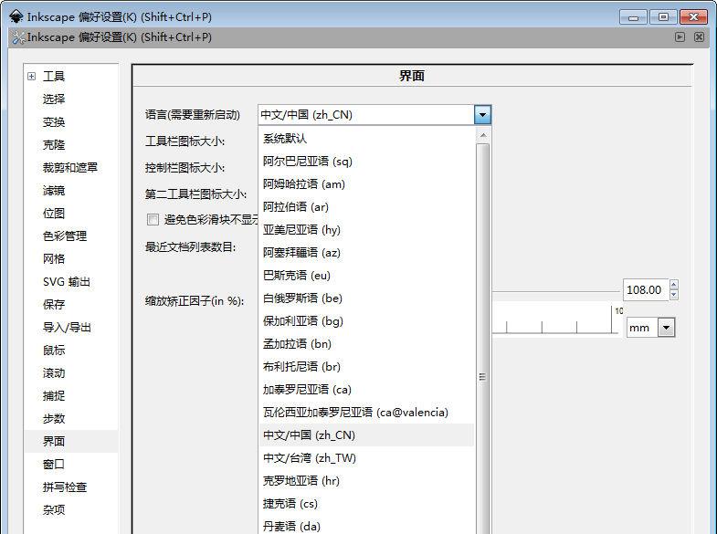Open the 克隆 preferences page
This screenshot has width=717, height=534.
54,145
